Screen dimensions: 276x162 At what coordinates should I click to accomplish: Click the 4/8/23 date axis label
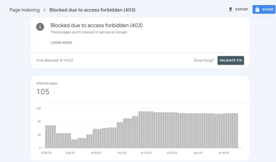71,153
